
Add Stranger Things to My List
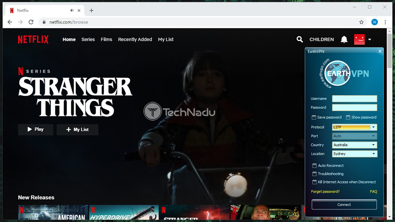77,129
